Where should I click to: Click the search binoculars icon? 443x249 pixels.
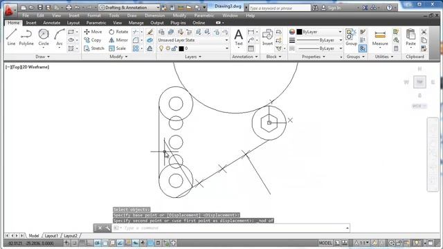pos(315,8)
